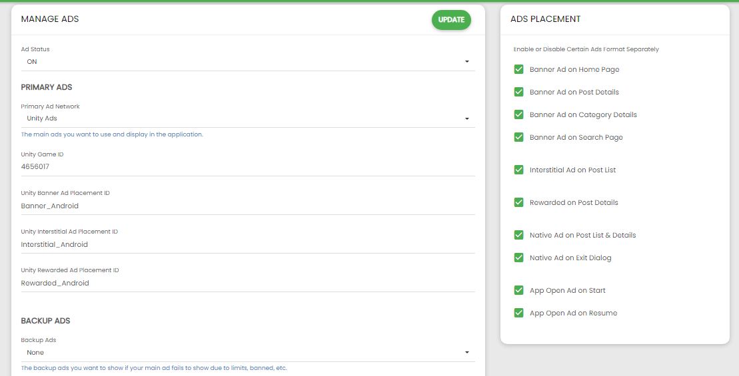
Task: Edit the Unity Banner Ad Placement ID
Action: (x=247, y=206)
